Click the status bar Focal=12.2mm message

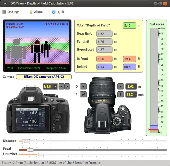click(51, 163)
